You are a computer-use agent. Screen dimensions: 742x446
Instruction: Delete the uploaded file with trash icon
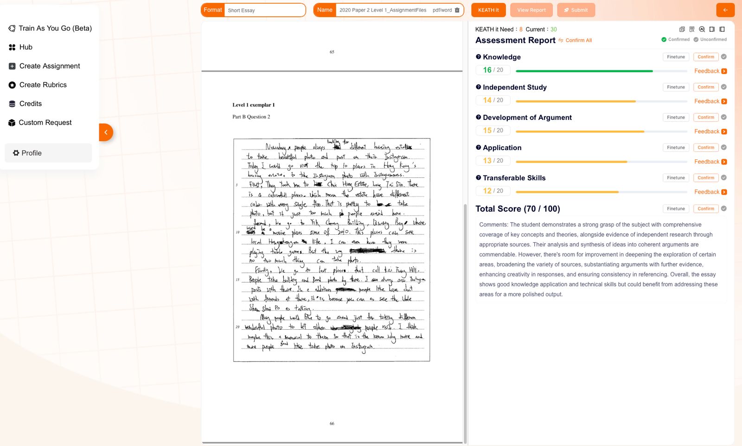click(457, 10)
